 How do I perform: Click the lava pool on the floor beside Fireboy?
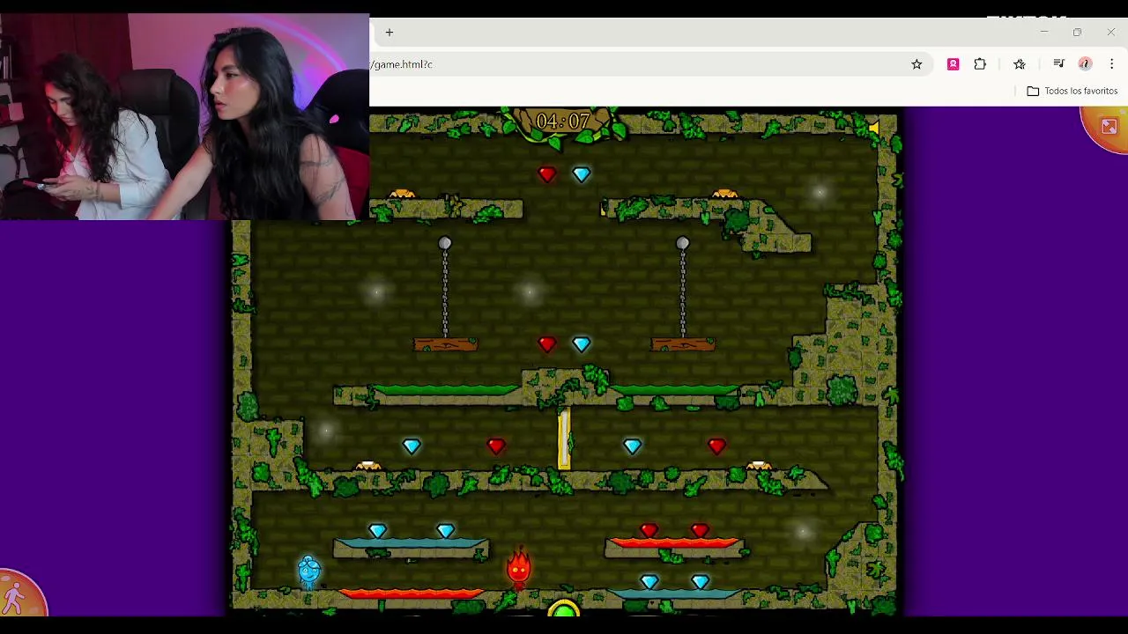tap(412, 594)
